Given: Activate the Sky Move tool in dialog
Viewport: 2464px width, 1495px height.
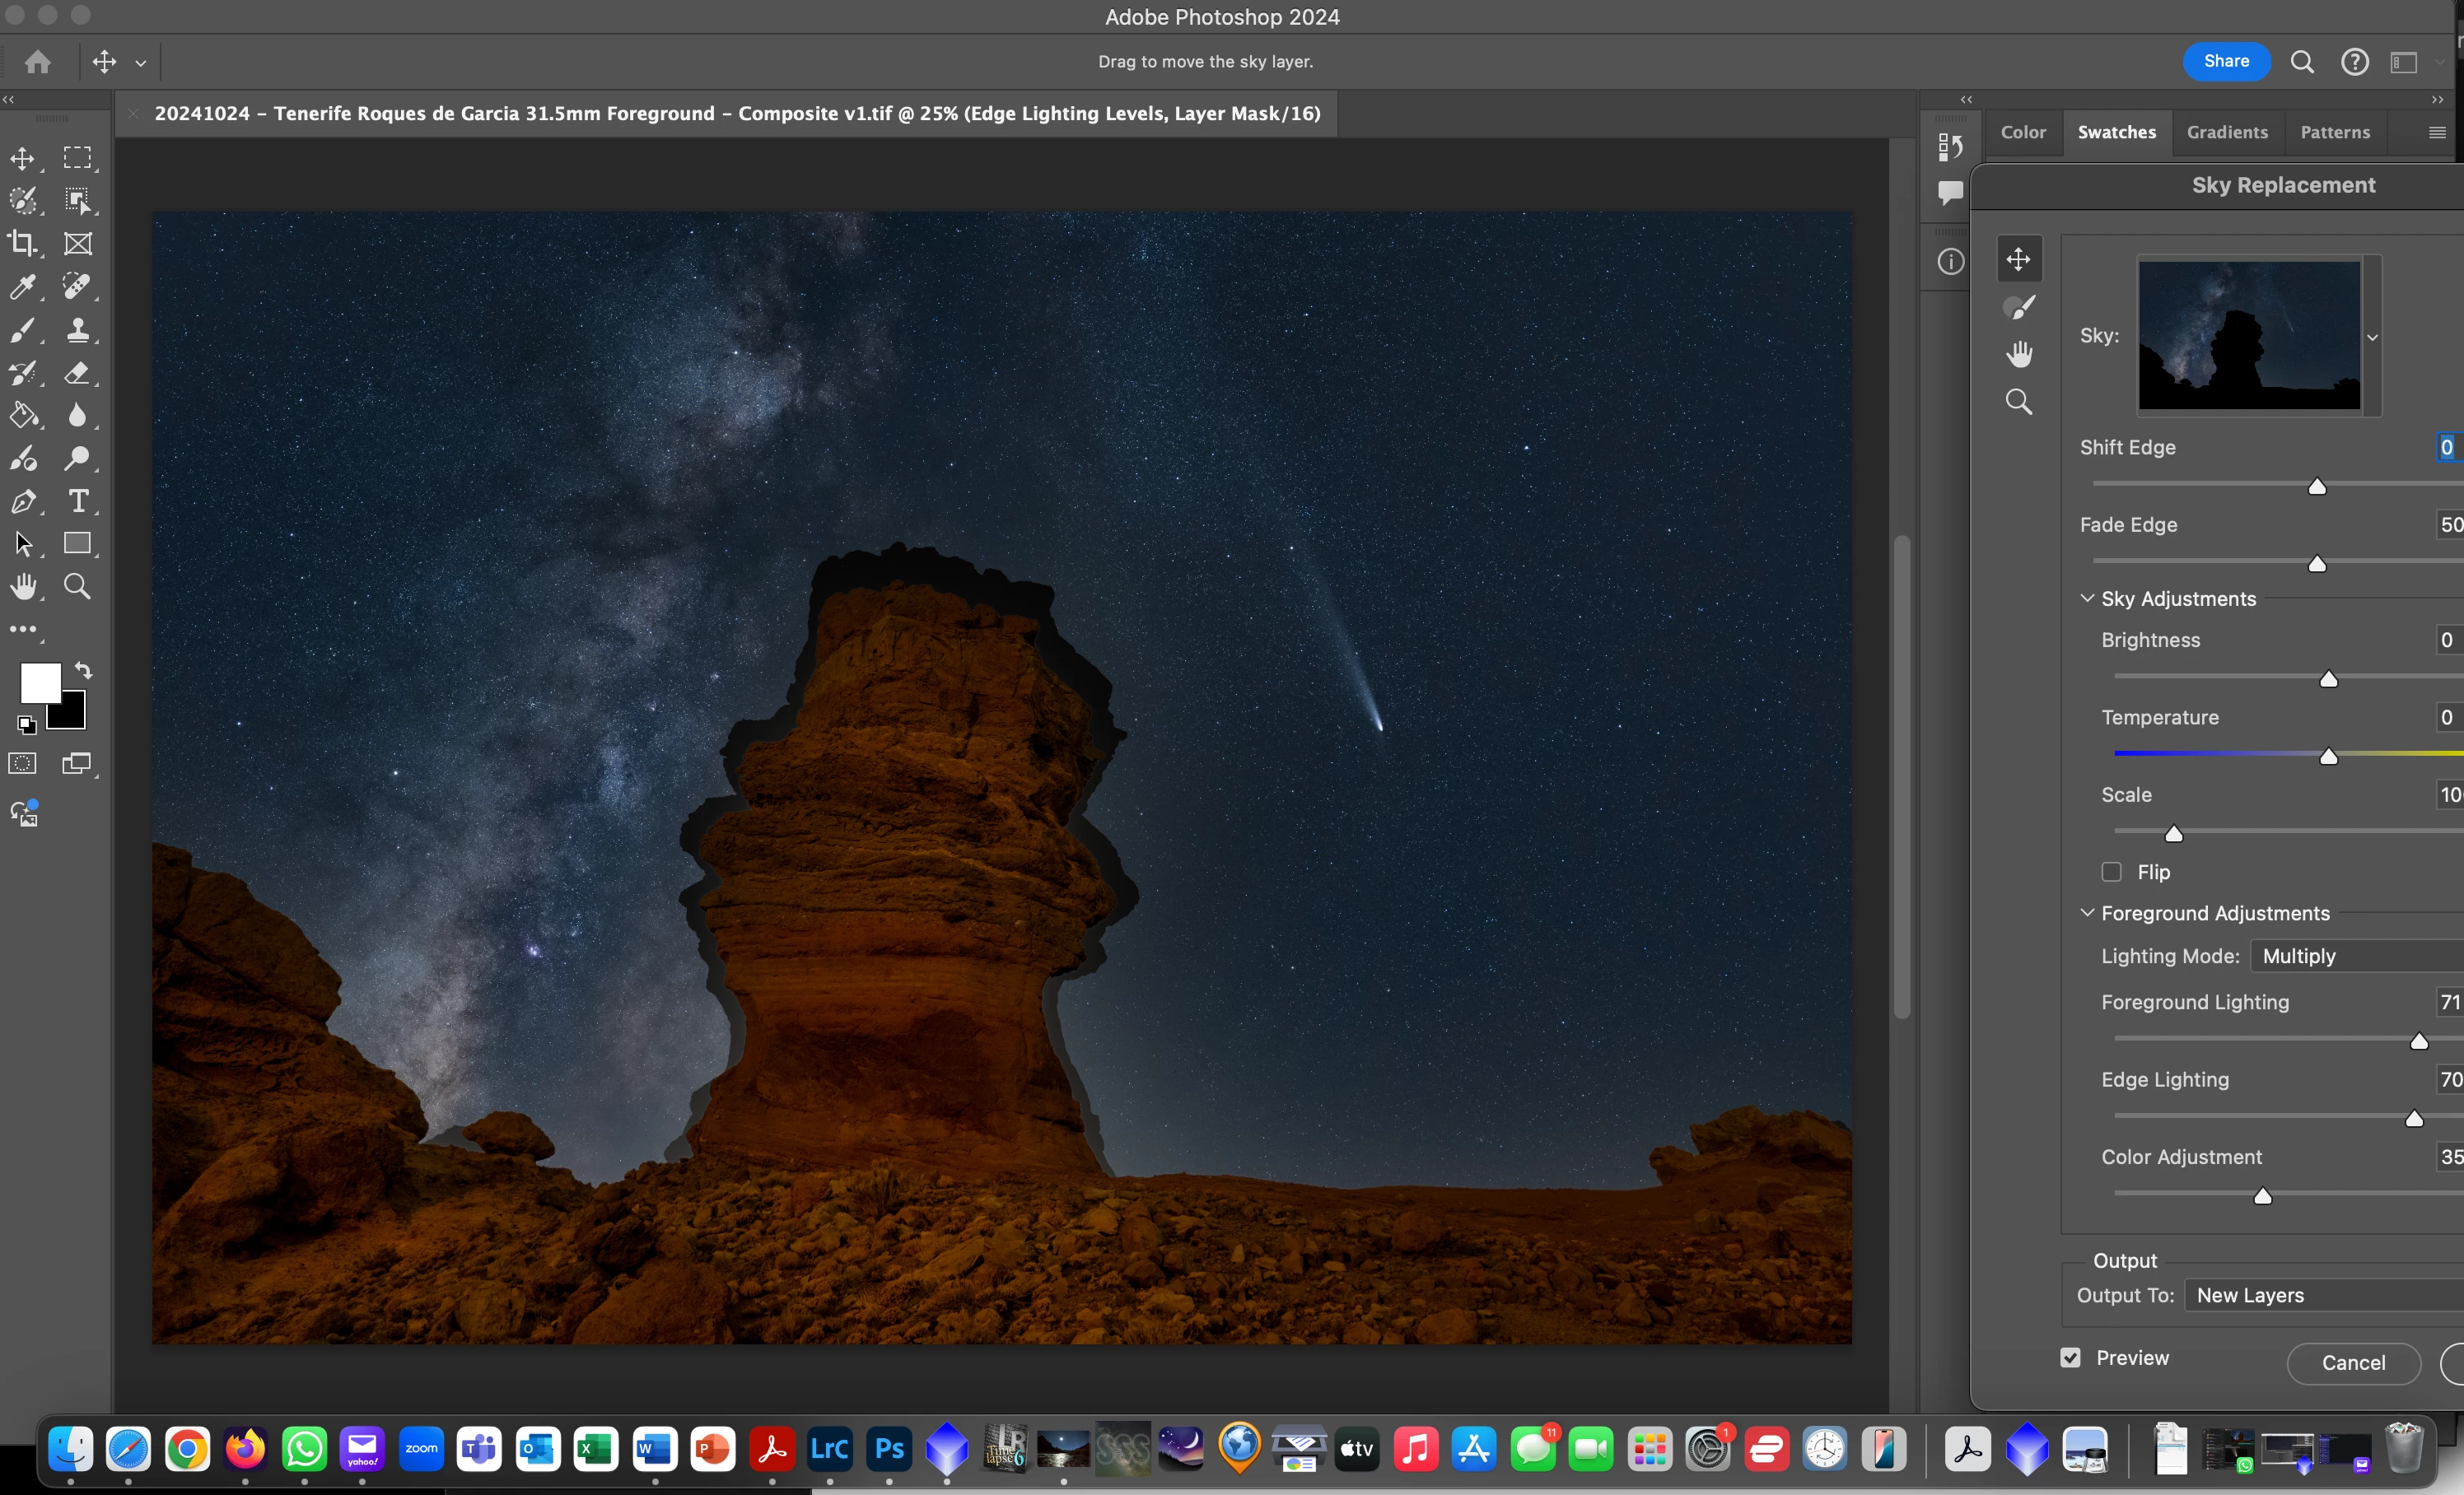Looking at the screenshot, I should click(2018, 260).
